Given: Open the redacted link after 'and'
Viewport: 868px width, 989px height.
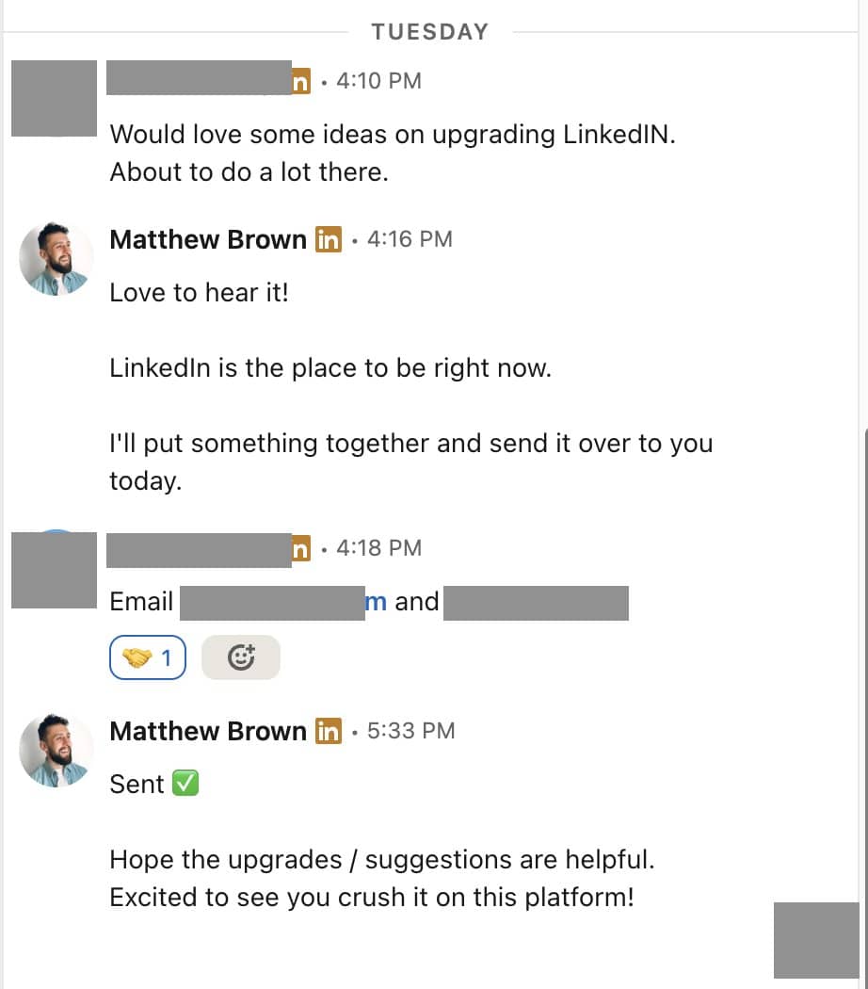Looking at the screenshot, I should point(535,602).
